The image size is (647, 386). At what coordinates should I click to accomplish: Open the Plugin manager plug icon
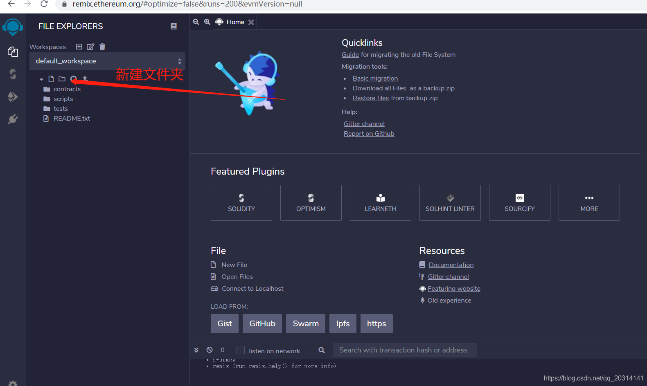[x=13, y=119]
